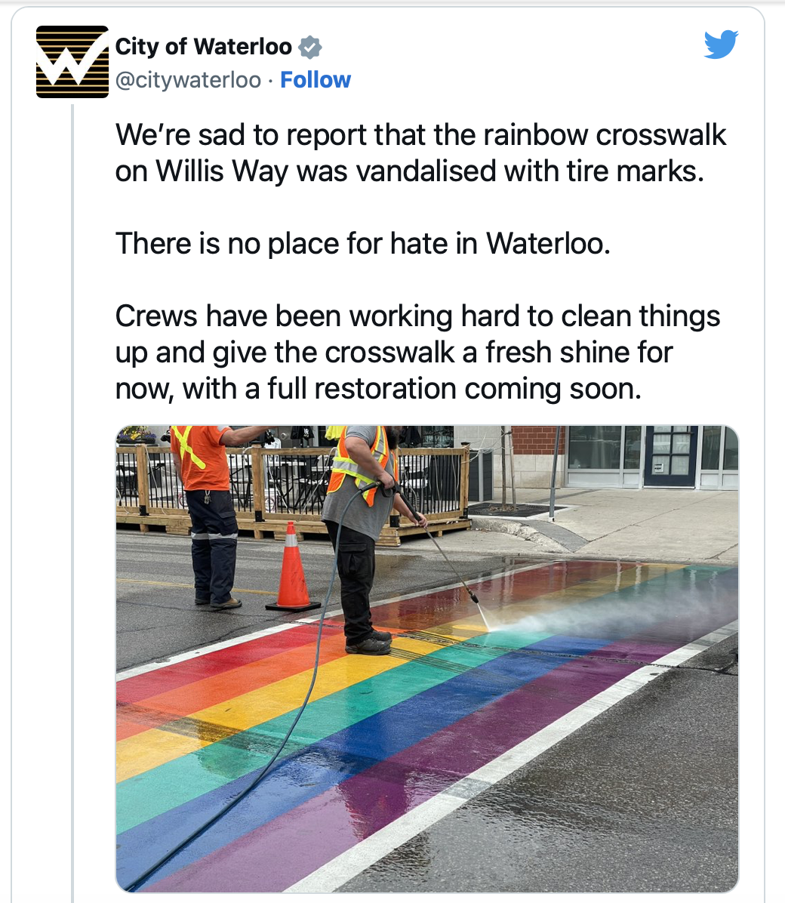
Task: Click the City of Waterloo avatar logo
Action: point(72,62)
